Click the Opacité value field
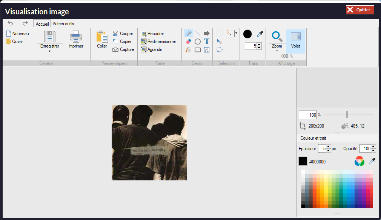The width and height of the screenshot is (381, 220). coord(365,149)
